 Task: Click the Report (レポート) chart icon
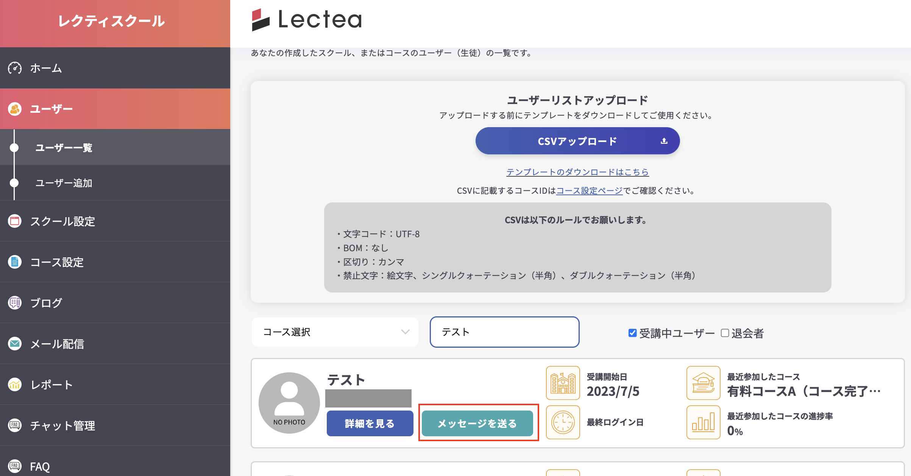pyautogui.click(x=15, y=384)
